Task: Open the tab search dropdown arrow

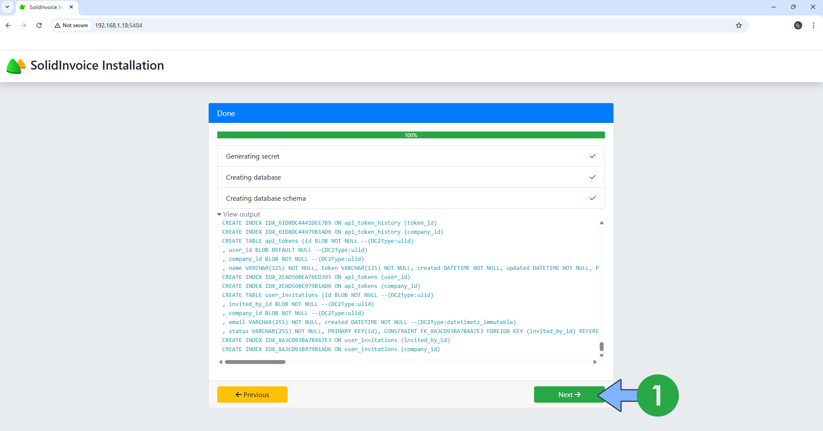Action: point(7,7)
